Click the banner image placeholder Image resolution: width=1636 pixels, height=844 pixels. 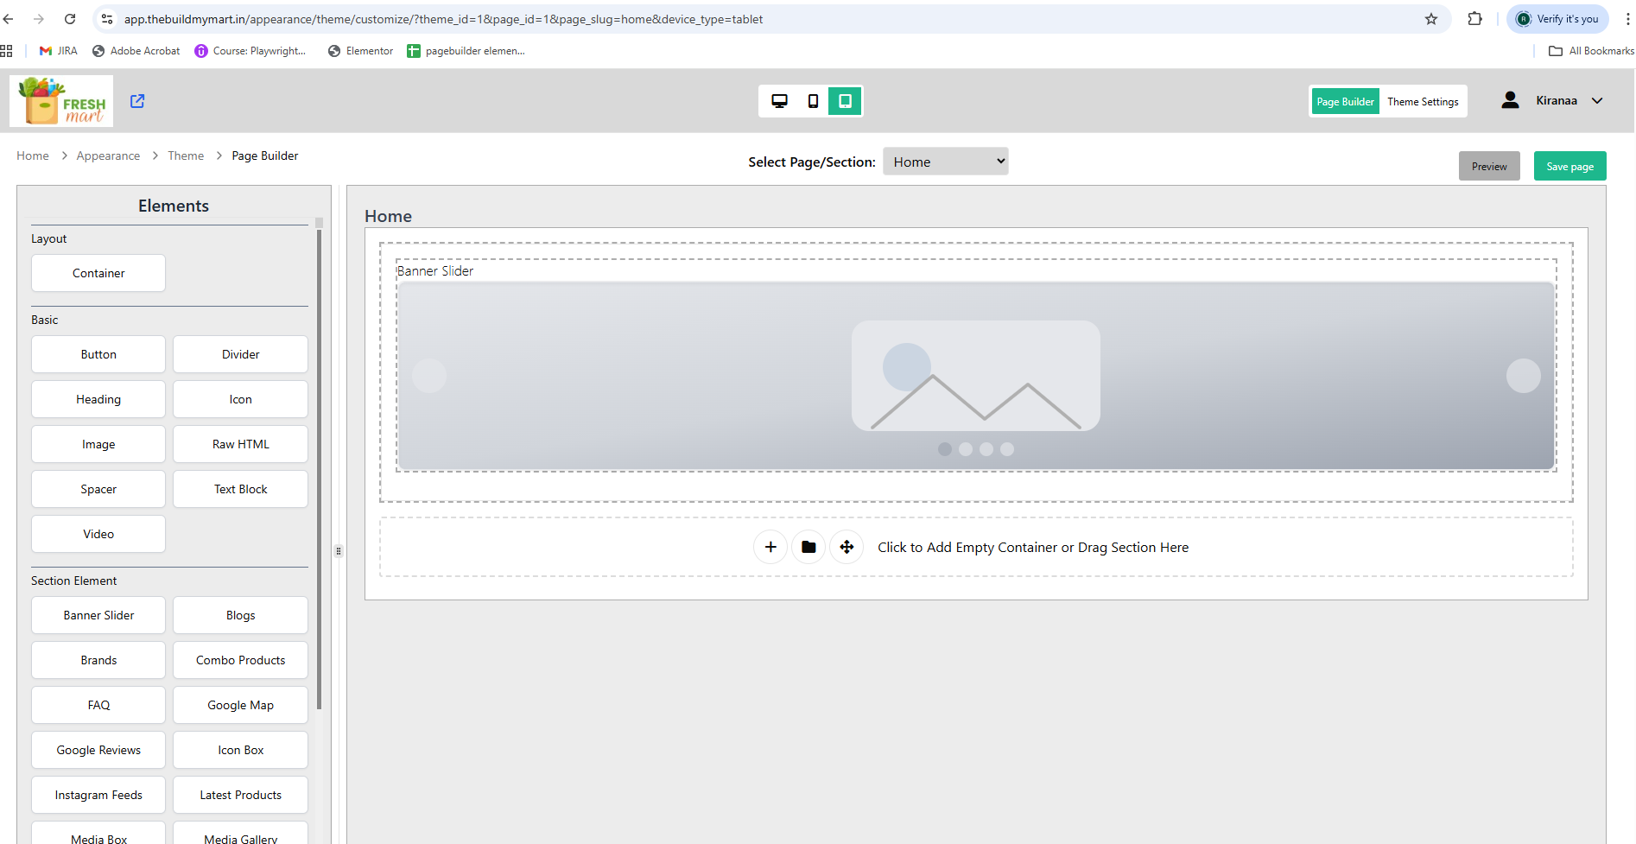pos(976,376)
